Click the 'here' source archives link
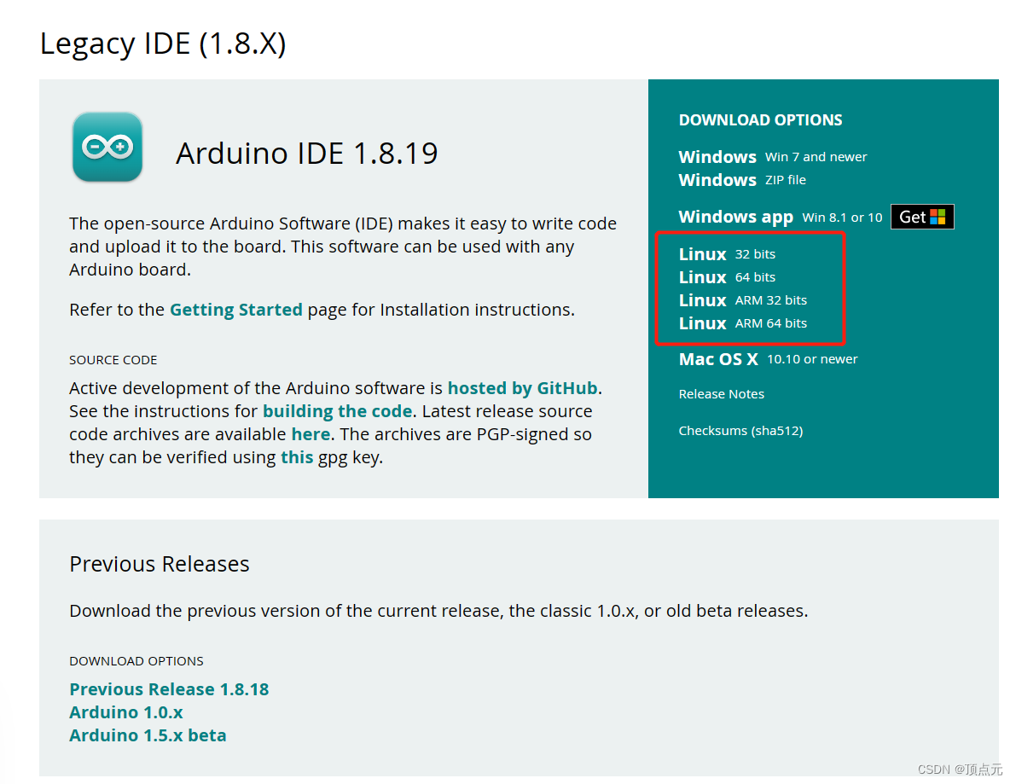 tap(311, 434)
